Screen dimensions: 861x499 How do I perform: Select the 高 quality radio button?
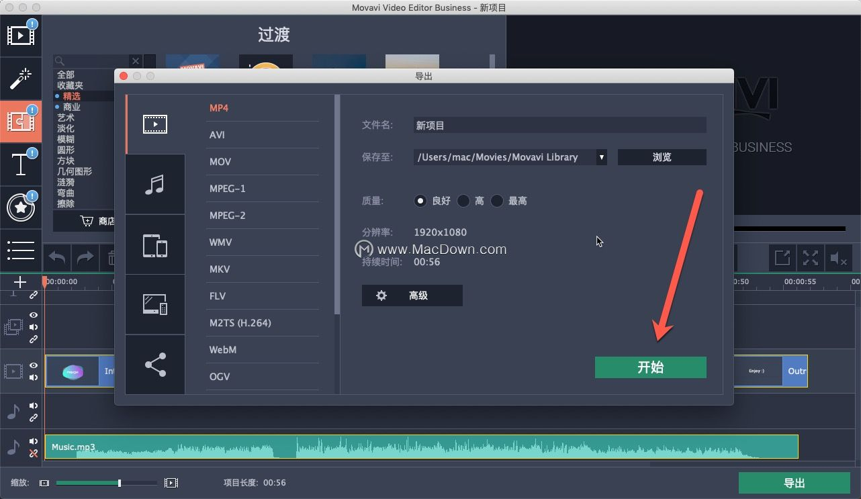pos(463,201)
